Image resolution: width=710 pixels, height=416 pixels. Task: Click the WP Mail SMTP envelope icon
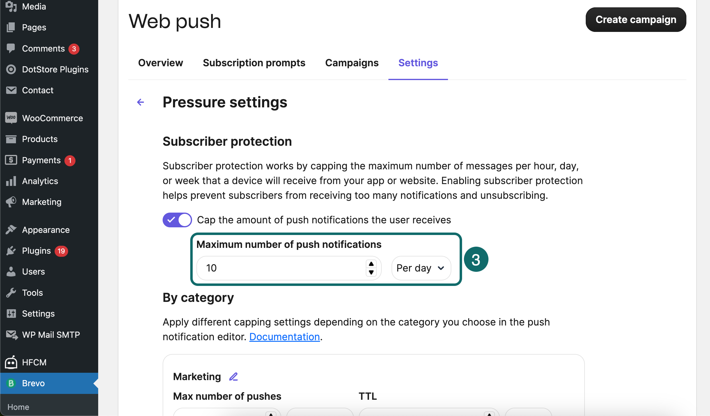click(12, 335)
